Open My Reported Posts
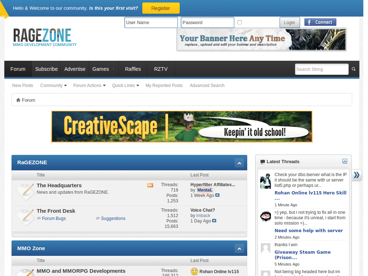 click(x=164, y=86)
